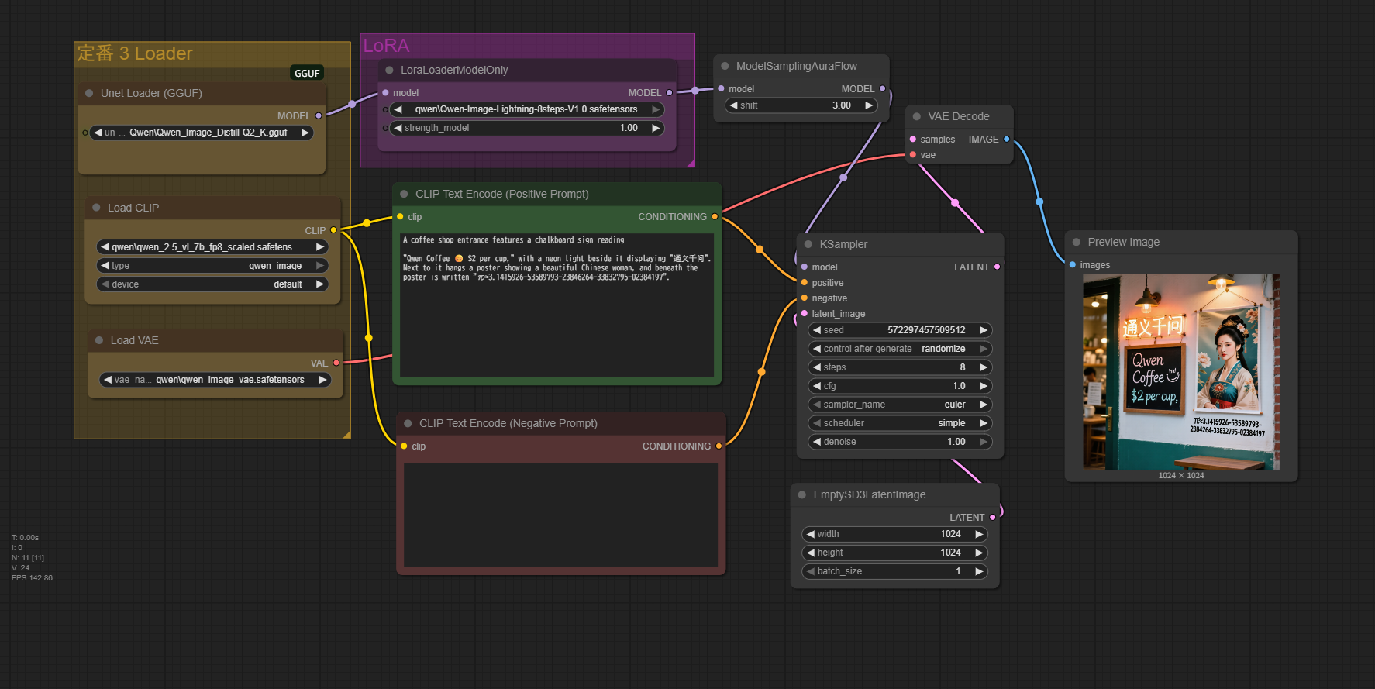Click the strength_model slider field
Viewport: 1375px width, 689px height.
pyautogui.click(x=526, y=128)
